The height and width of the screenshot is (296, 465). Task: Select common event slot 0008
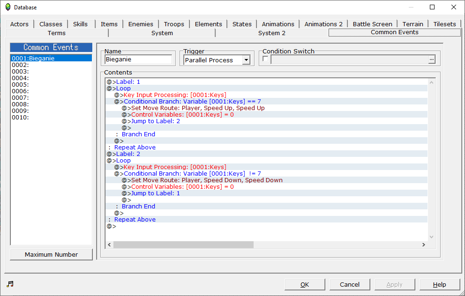pos(51,104)
